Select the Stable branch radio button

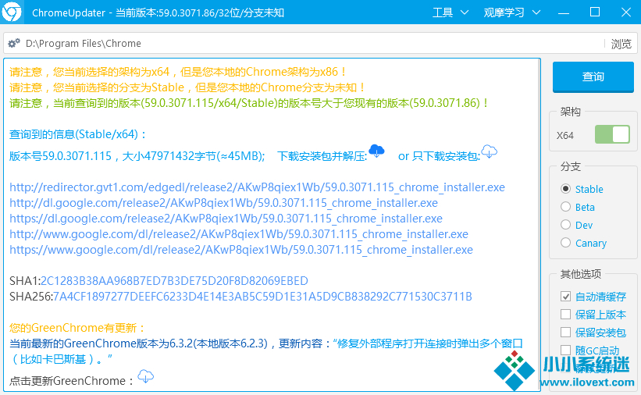point(566,189)
